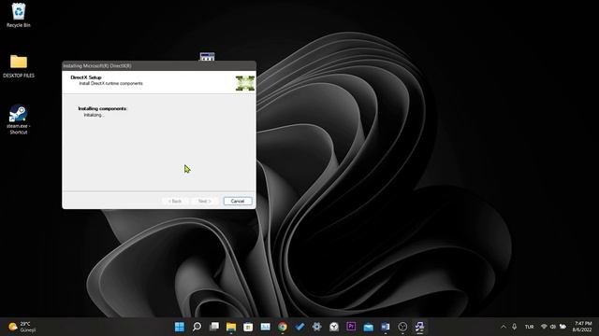Open Task View from the taskbar

click(x=214, y=327)
